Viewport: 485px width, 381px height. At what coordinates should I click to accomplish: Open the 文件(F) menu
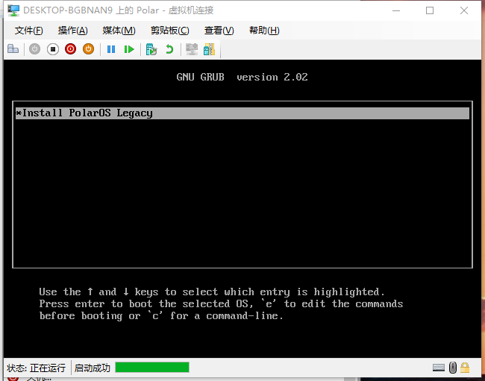coord(29,31)
